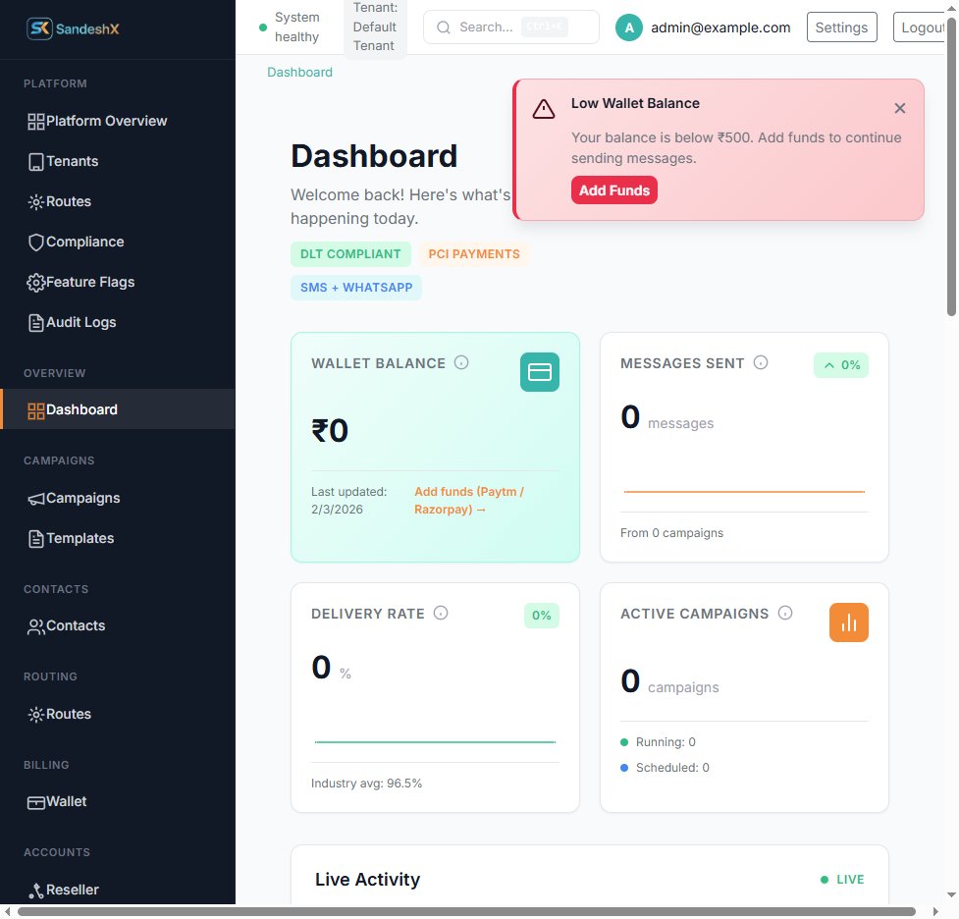This screenshot has width=959, height=919.
Task: Click the ₹0 wallet balance value
Action: pyautogui.click(x=330, y=431)
